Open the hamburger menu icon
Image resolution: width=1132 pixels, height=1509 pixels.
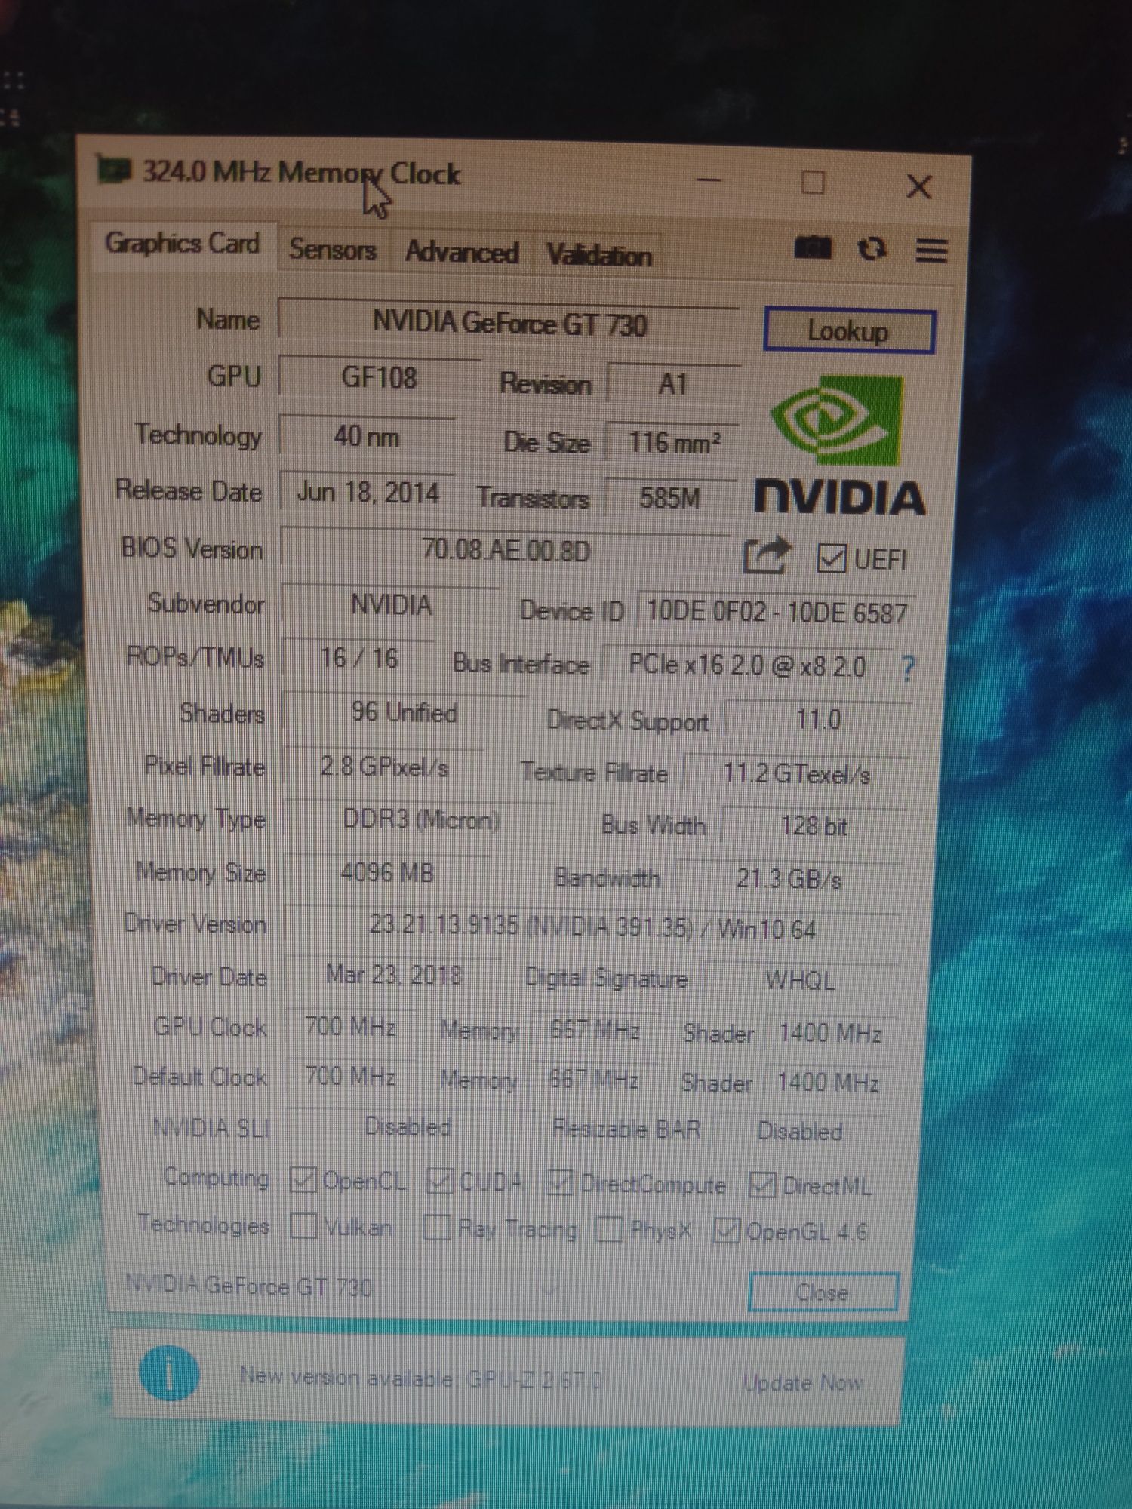[x=931, y=251]
